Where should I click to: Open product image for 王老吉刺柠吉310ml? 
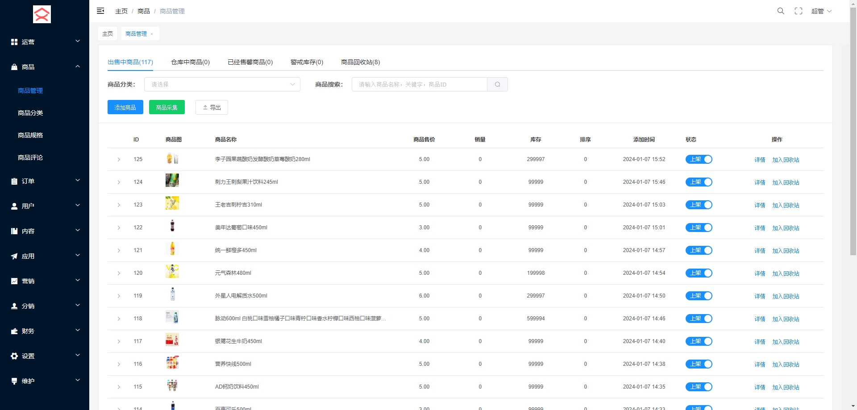point(172,203)
